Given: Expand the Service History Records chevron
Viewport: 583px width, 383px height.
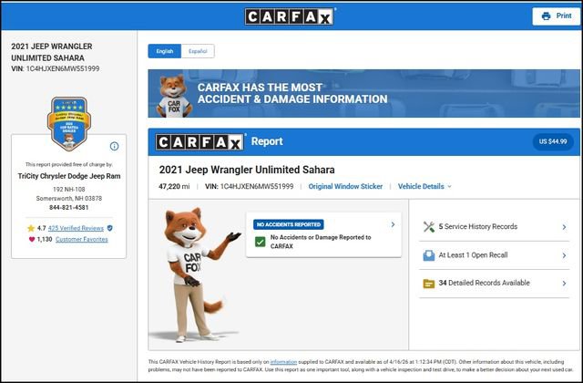Looking at the screenshot, I should tap(564, 227).
